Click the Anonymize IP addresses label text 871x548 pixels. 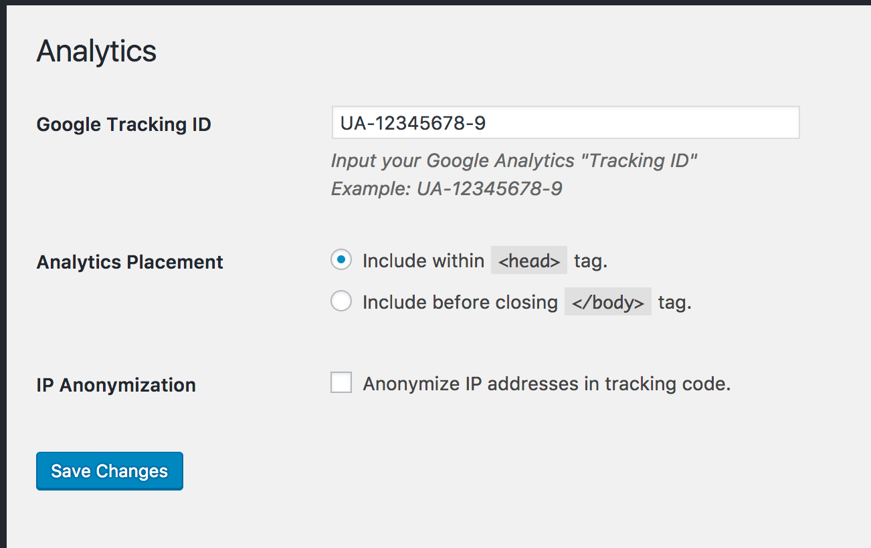[x=547, y=384]
